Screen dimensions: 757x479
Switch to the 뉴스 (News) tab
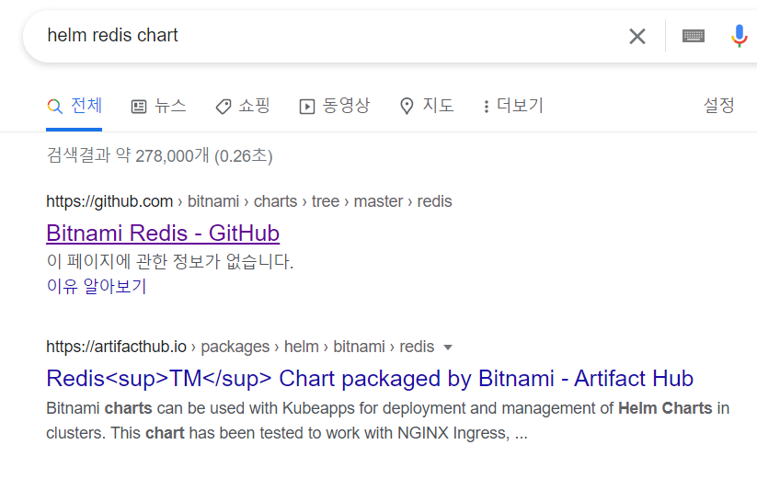tap(158, 106)
